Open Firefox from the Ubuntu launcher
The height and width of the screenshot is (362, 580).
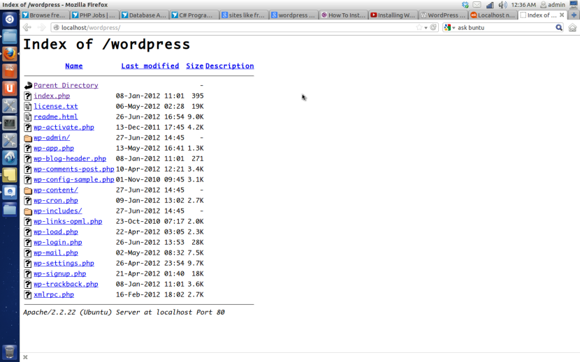tap(9, 54)
